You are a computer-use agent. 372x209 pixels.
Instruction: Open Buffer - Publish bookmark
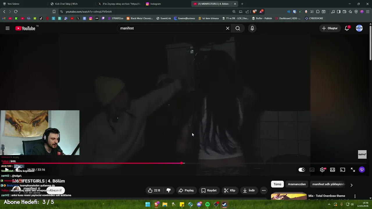pos(262,18)
